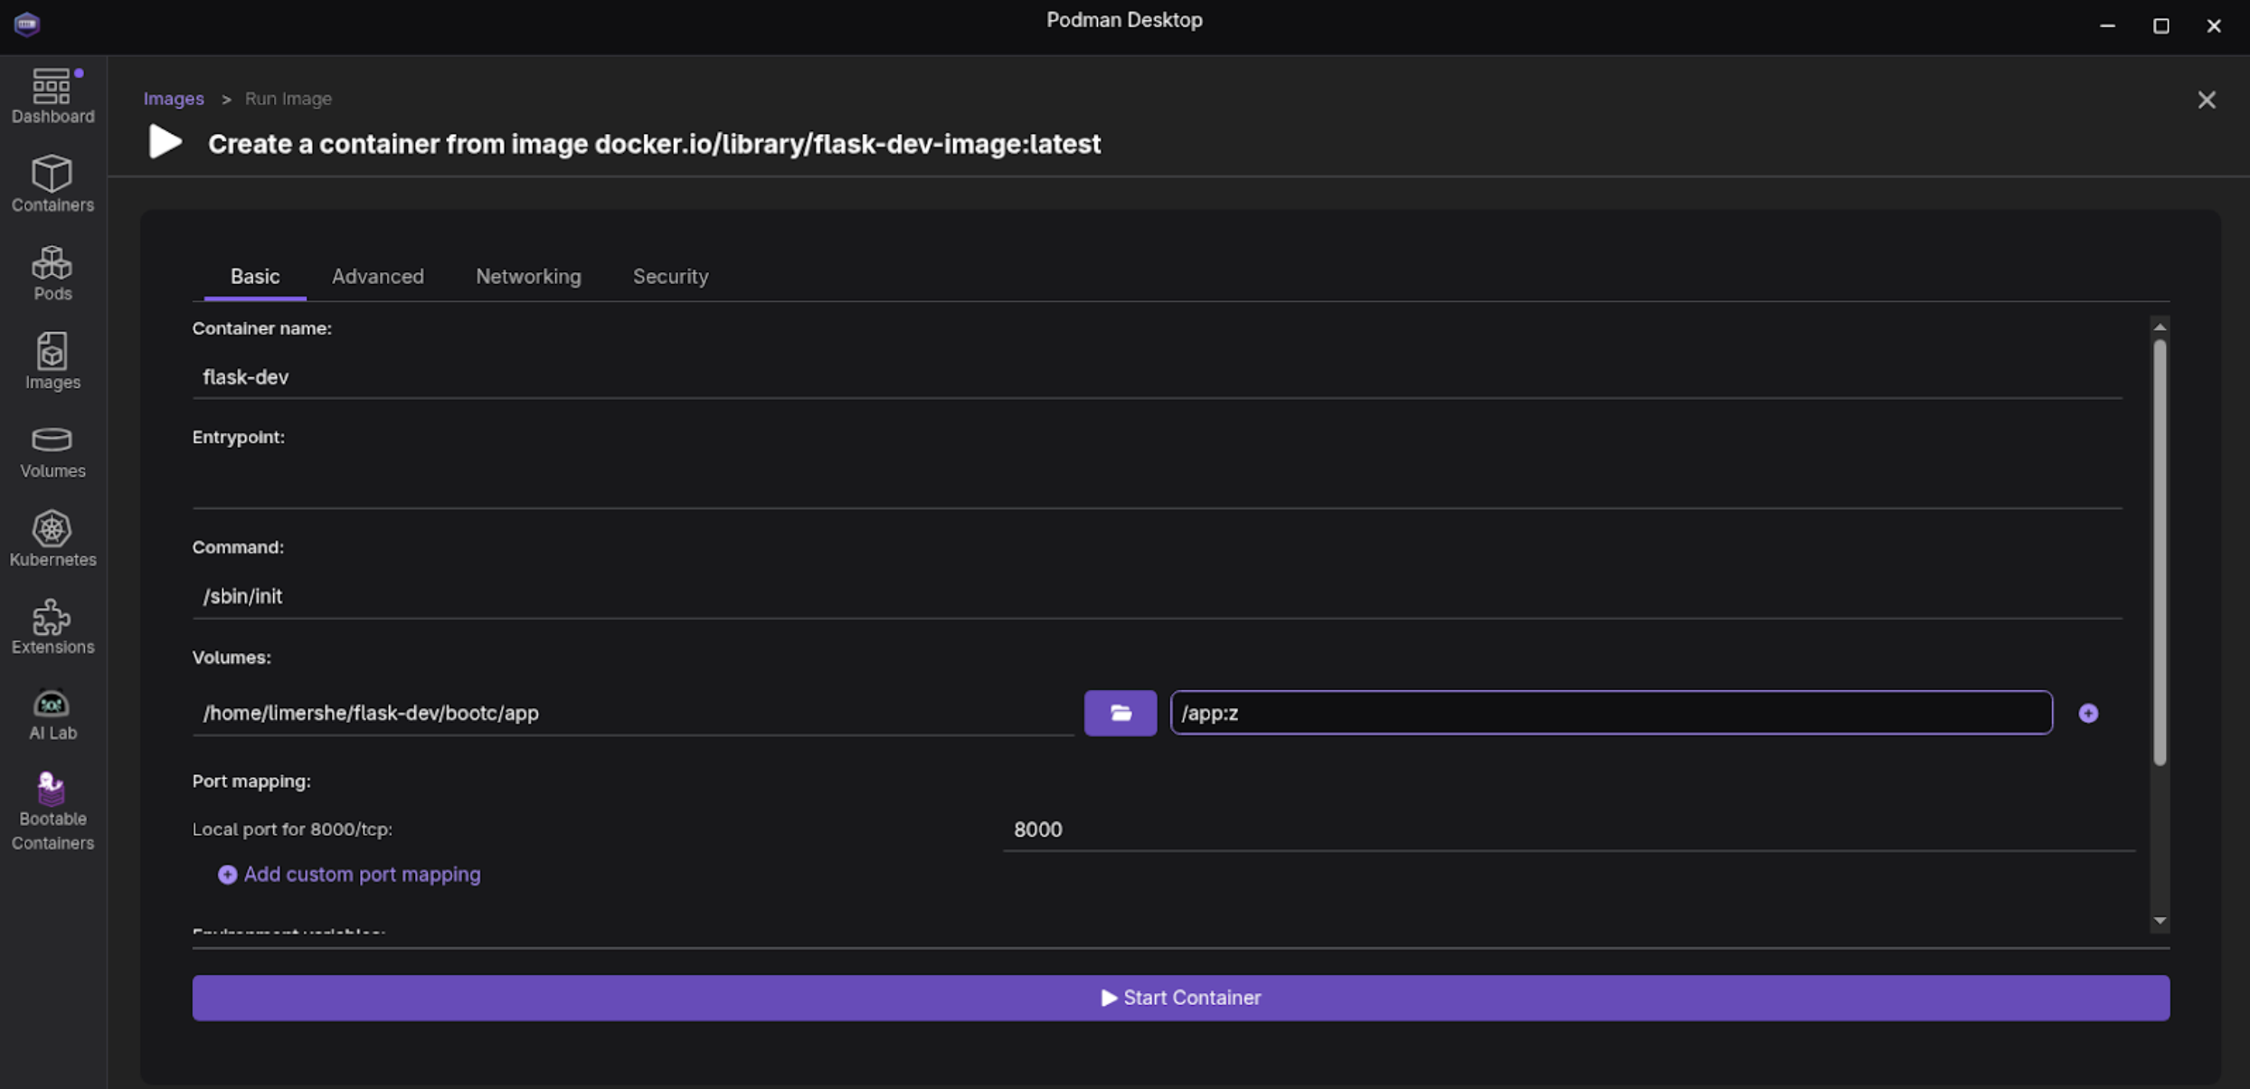The height and width of the screenshot is (1089, 2250).
Task: Close the Run Image form
Action: [x=2206, y=99]
